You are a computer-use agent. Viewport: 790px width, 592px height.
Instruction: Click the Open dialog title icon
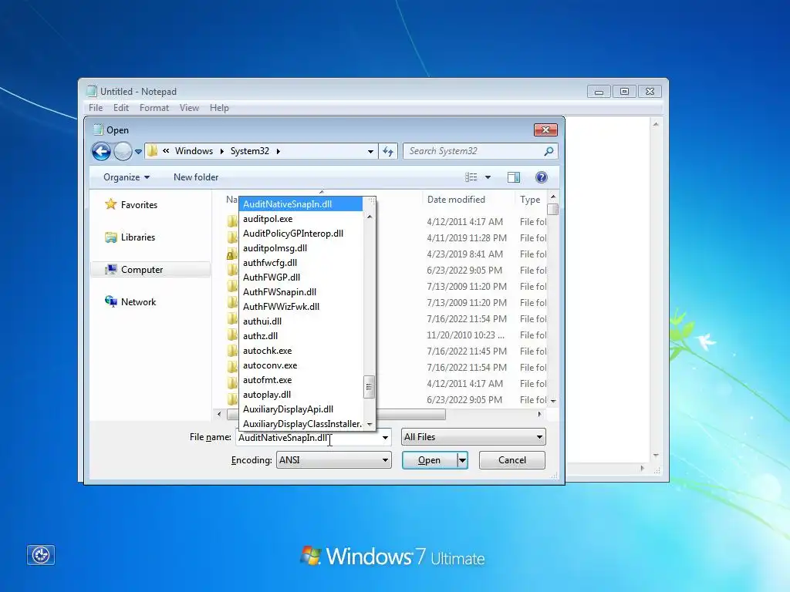[98, 129]
